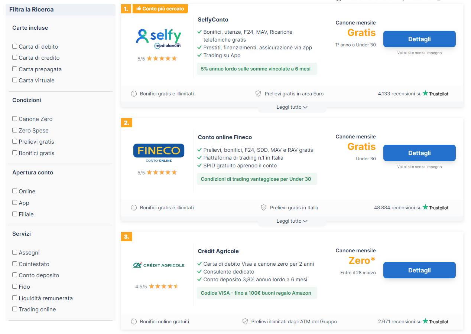
Task: Click the SelfyConto five-star rating
Action: click(162, 59)
